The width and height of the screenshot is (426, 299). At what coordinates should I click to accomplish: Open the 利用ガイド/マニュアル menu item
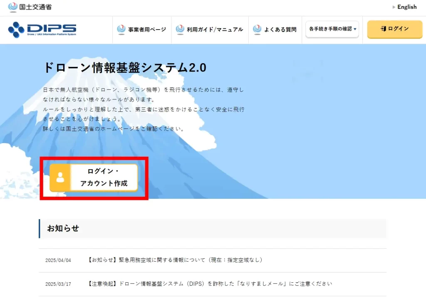coord(215,30)
